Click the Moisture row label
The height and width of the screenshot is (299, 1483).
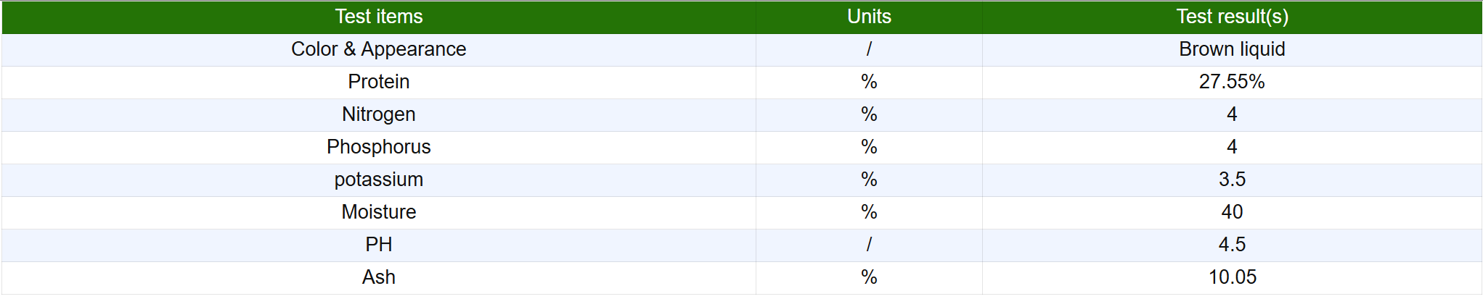[x=378, y=212]
